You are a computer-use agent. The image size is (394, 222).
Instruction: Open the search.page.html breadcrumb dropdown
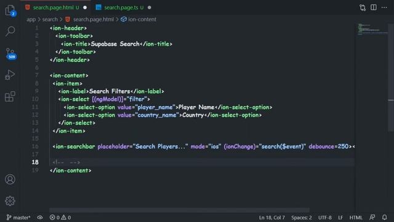pyautogui.click(x=90, y=19)
